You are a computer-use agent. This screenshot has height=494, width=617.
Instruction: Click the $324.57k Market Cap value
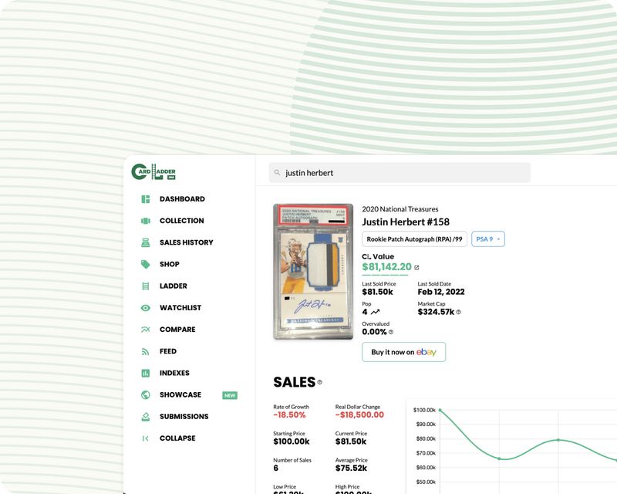pos(436,312)
